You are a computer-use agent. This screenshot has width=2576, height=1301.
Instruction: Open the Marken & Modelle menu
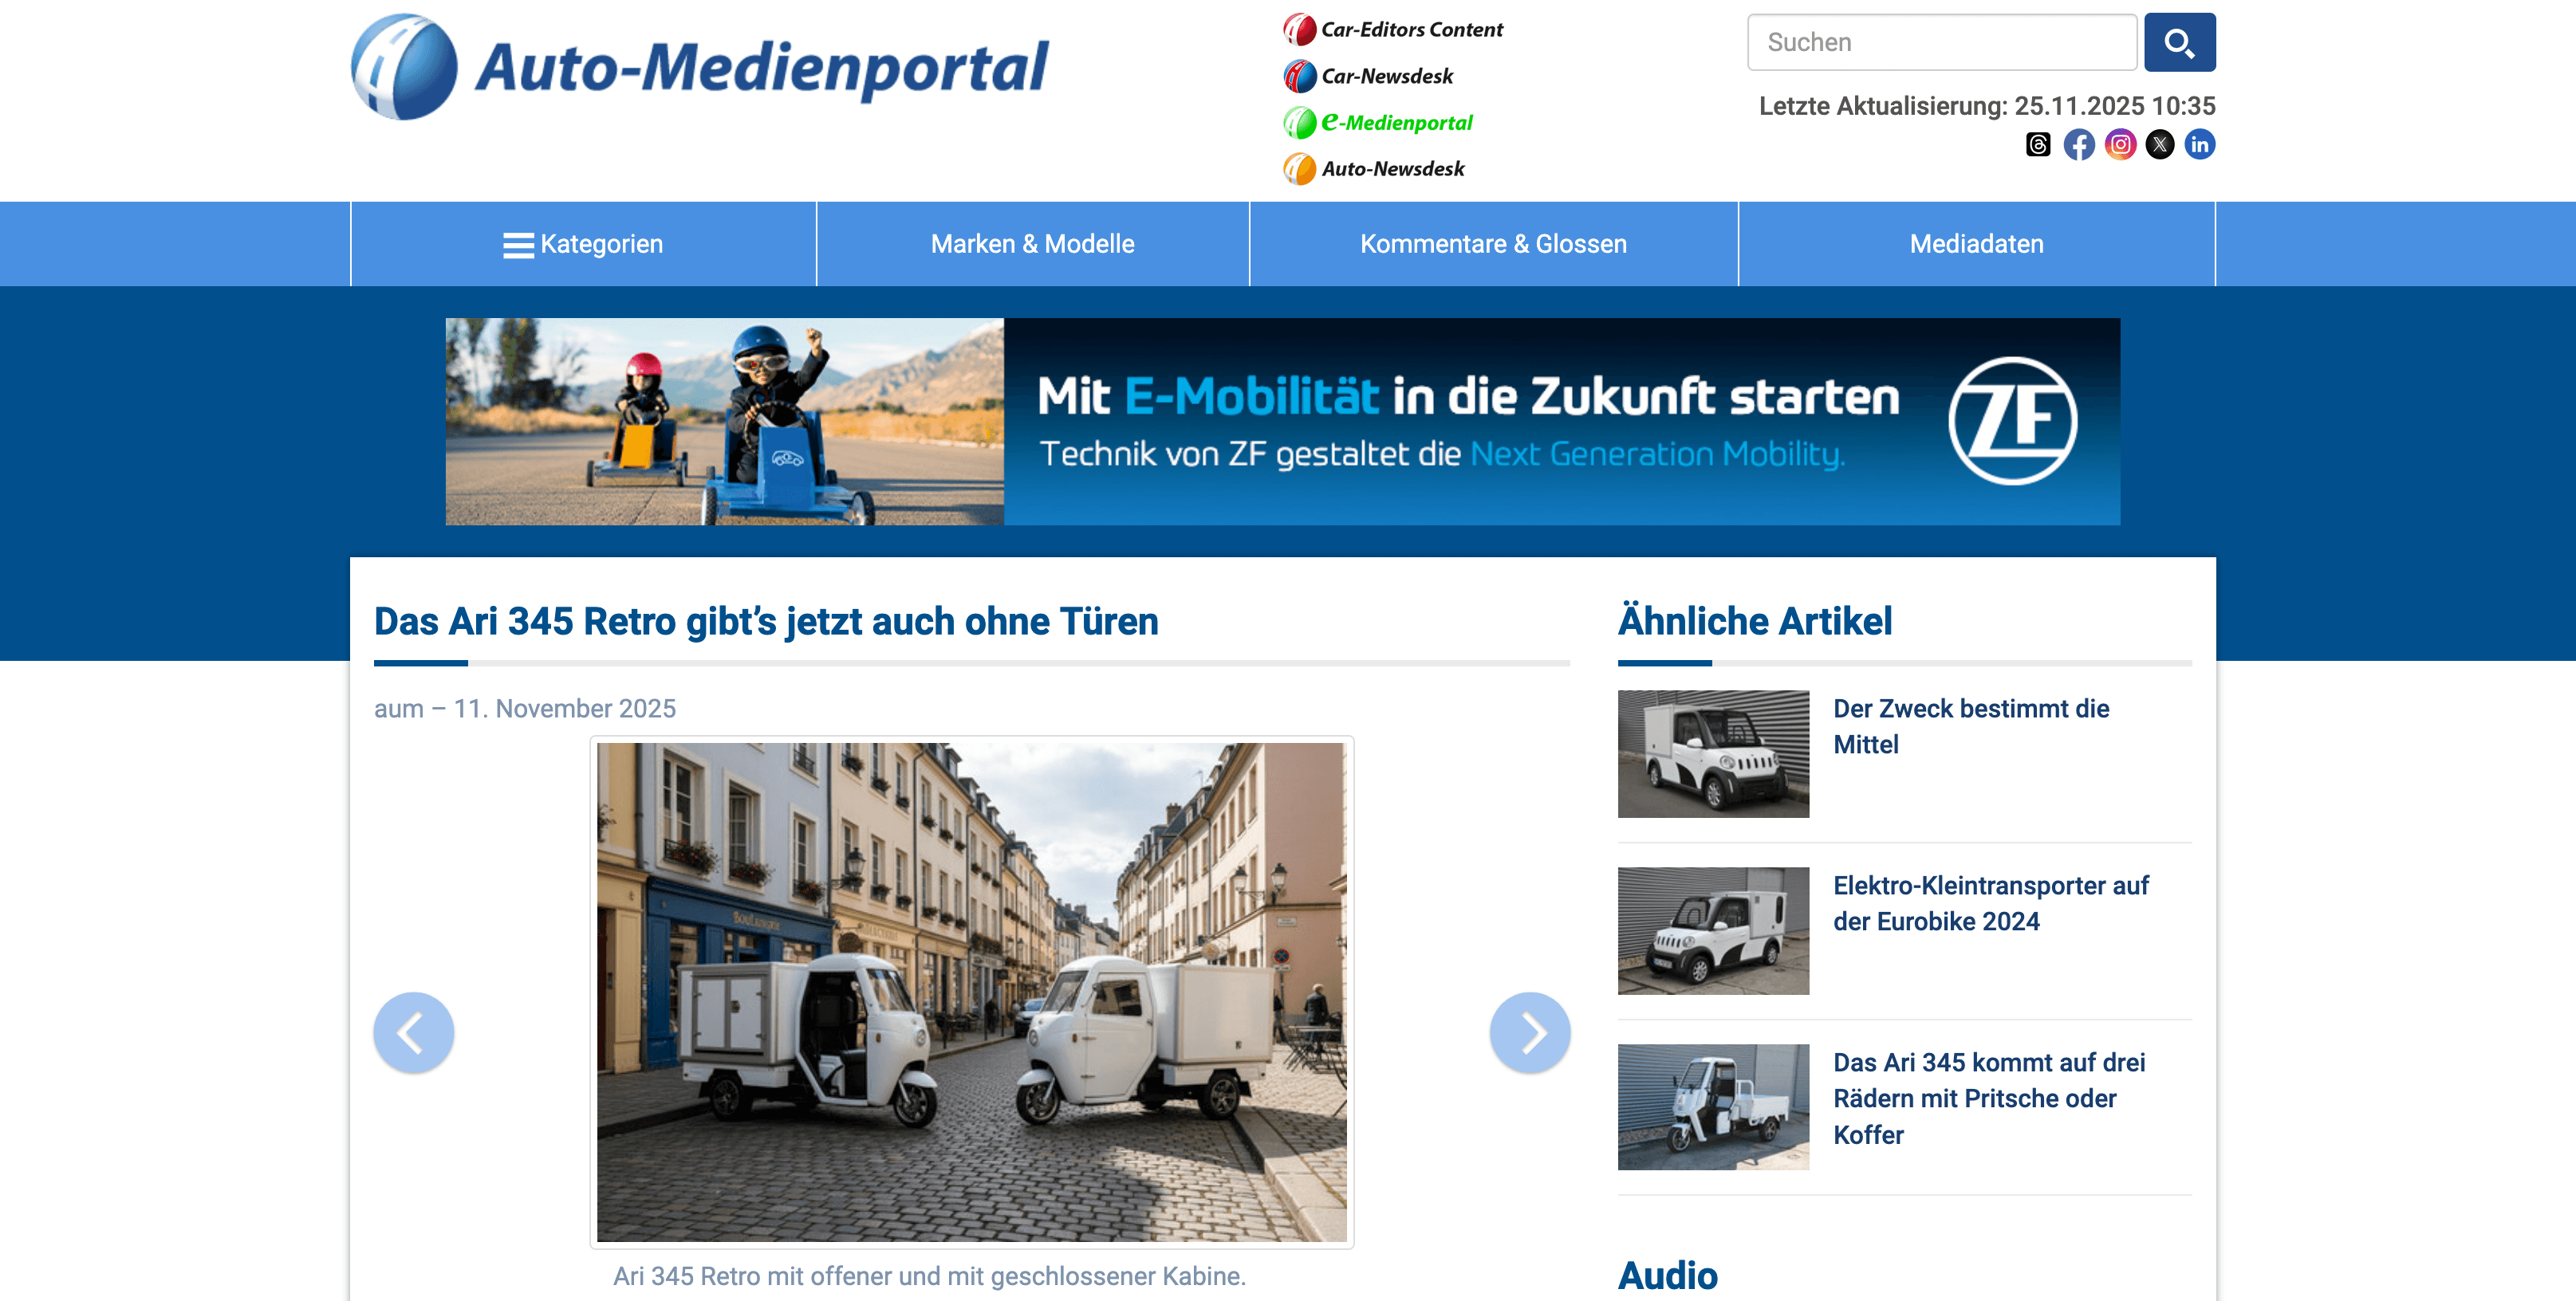[x=1032, y=243]
